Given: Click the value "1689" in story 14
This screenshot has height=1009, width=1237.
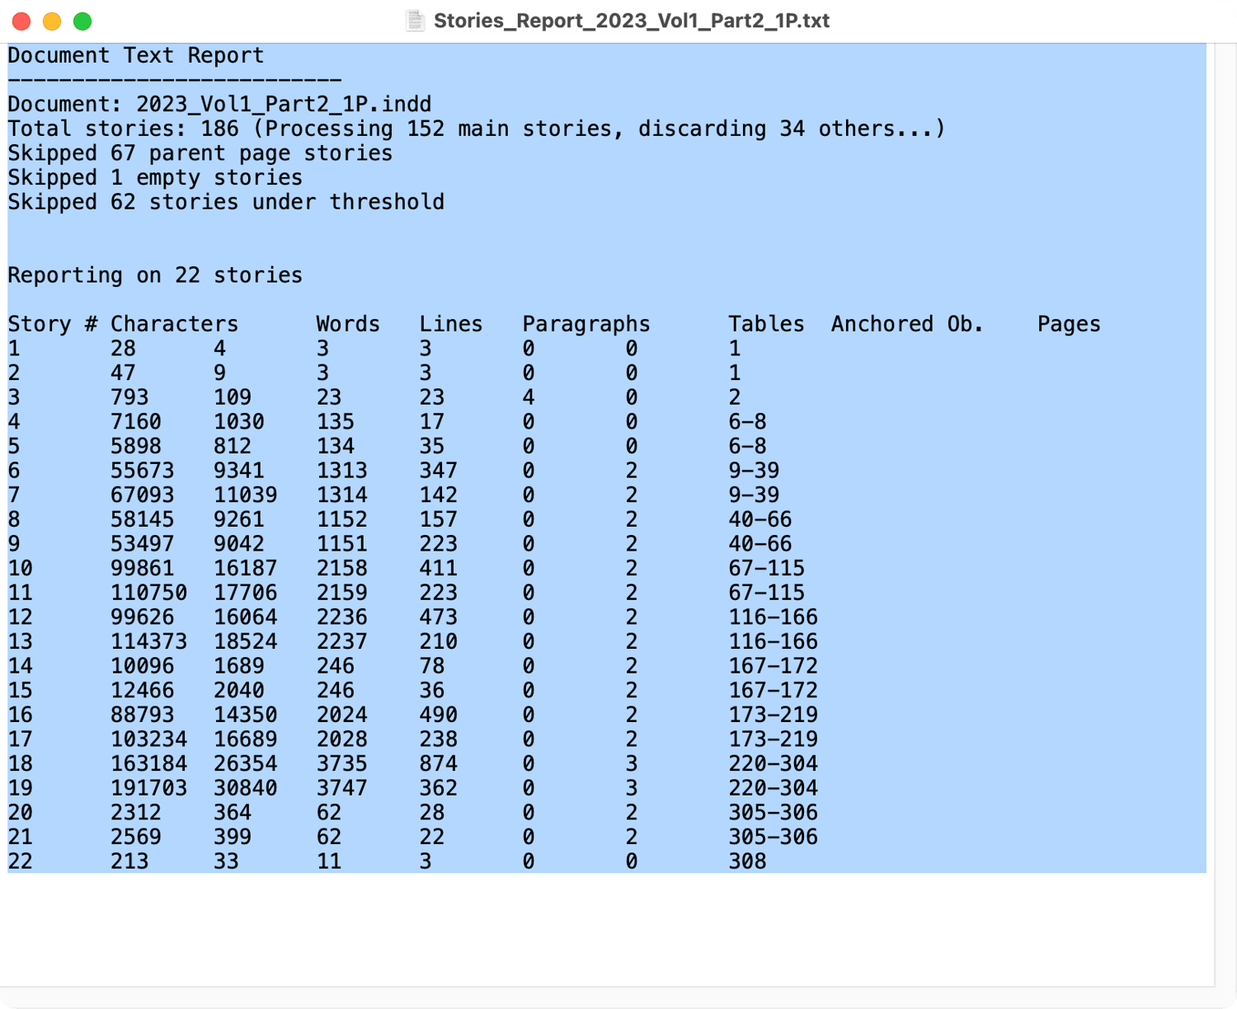Looking at the screenshot, I should (239, 666).
